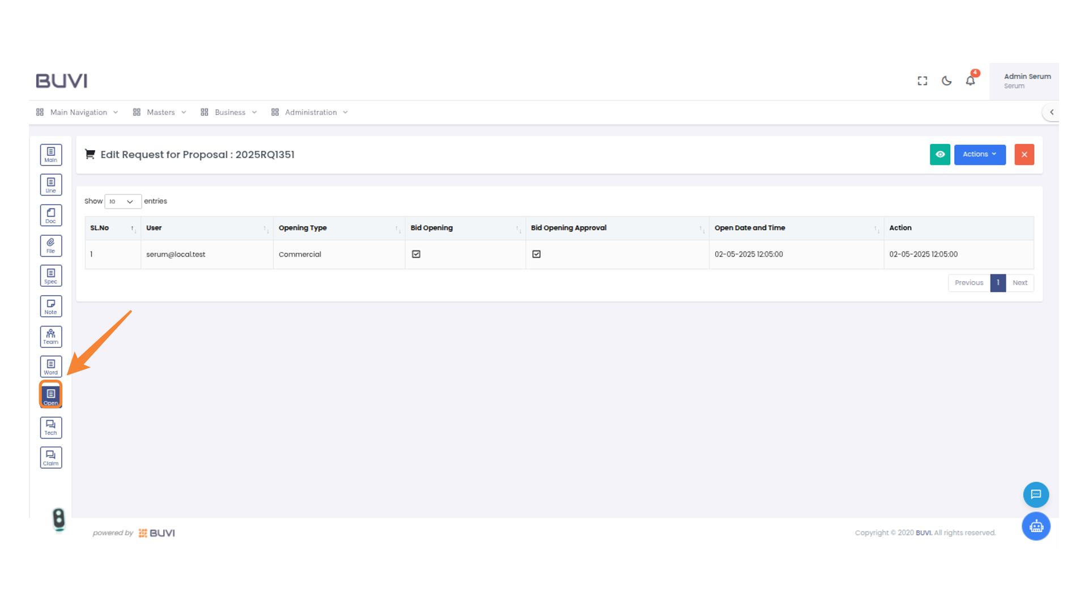This screenshot has height=612, width=1088.
Task: Click the green eye view button
Action: 940,155
